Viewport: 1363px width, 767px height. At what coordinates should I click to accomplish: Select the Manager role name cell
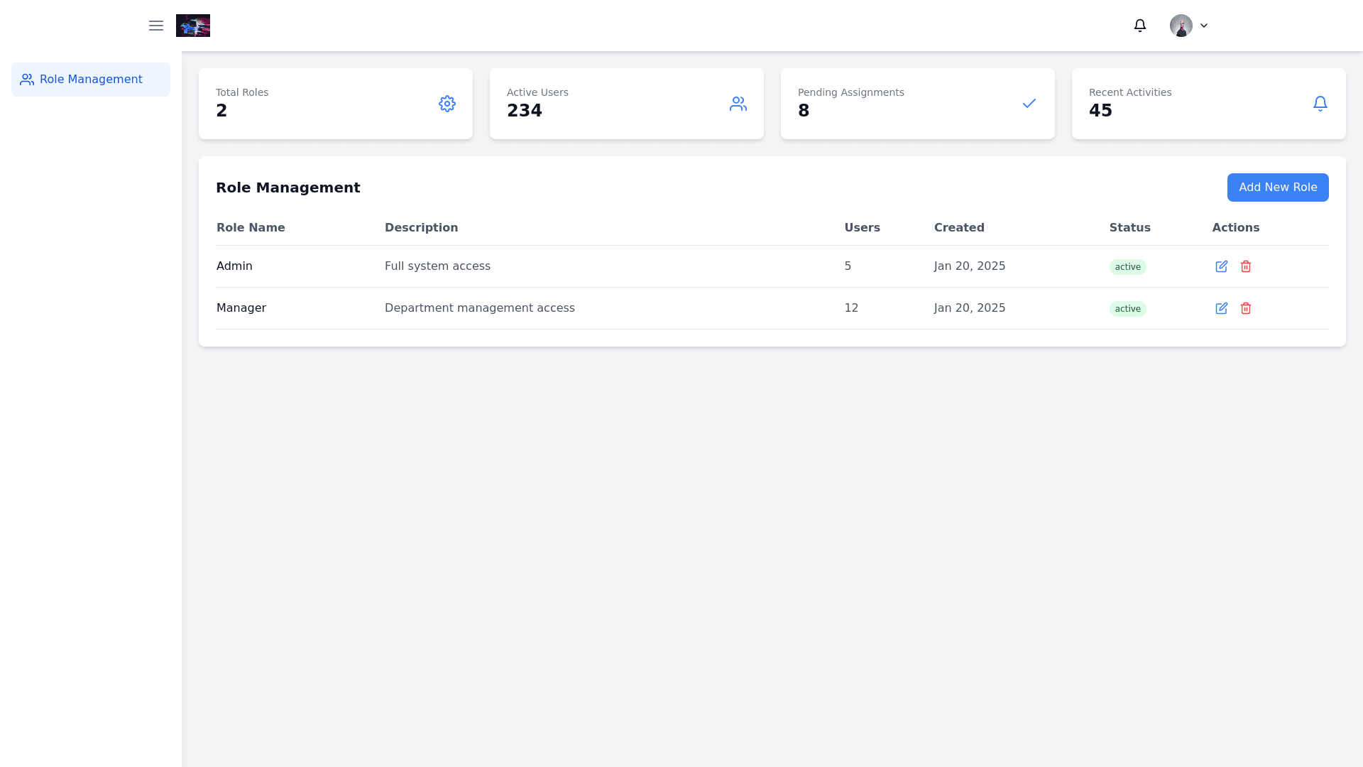coord(241,308)
